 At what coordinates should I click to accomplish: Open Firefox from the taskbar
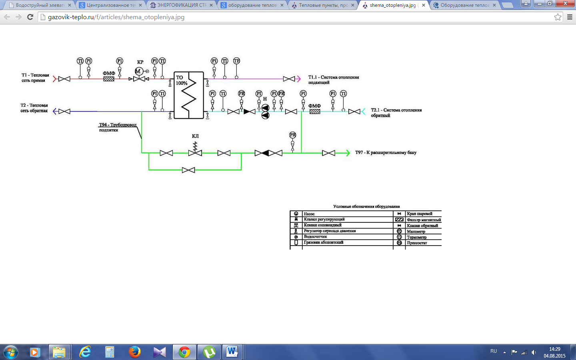134,352
